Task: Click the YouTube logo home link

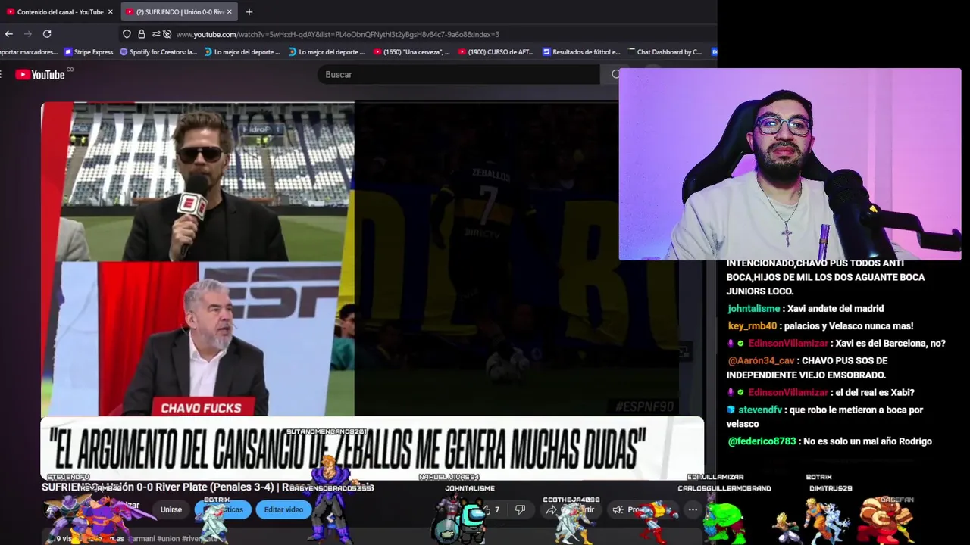Action: tap(40, 74)
